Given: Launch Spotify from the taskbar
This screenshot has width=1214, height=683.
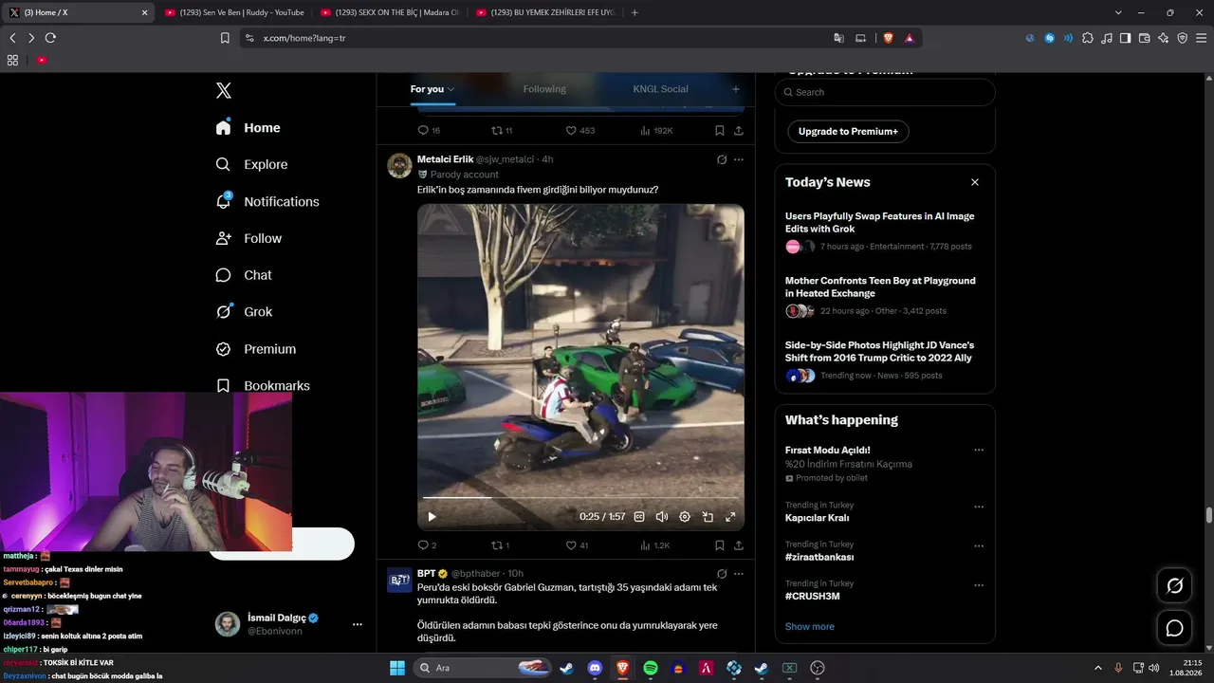Looking at the screenshot, I should pyautogui.click(x=651, y=668).
